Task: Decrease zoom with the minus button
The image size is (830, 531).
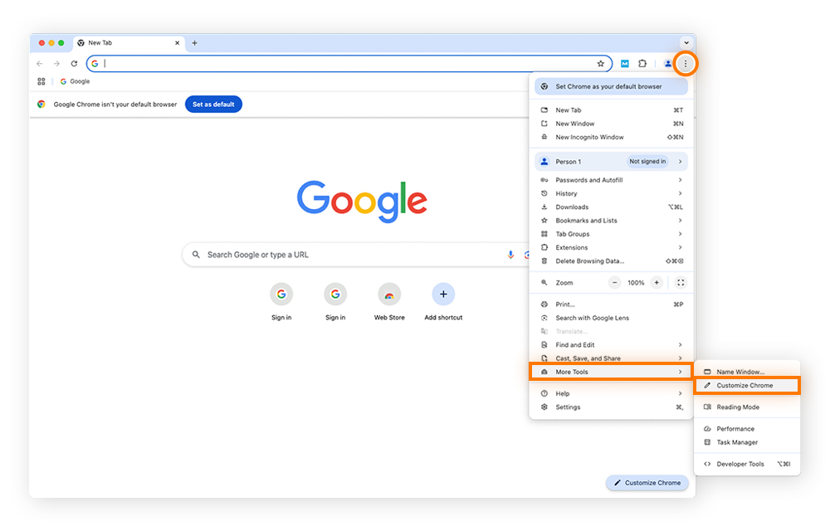Action: point(614,282)
